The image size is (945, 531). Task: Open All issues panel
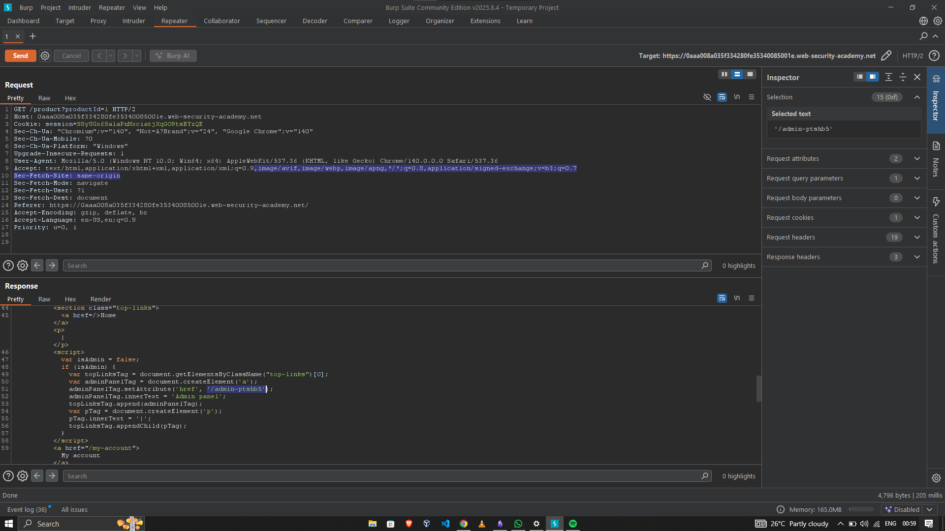pos(74,510)
